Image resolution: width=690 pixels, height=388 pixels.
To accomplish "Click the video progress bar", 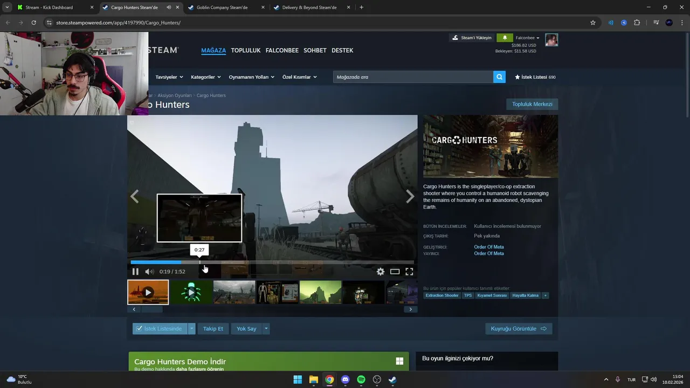I will tap(272, 262).
